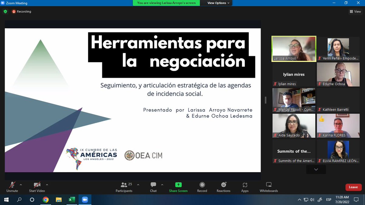Screen dimensions: 365x205
Task: Open the View layout menu
Action: point(355,12)
